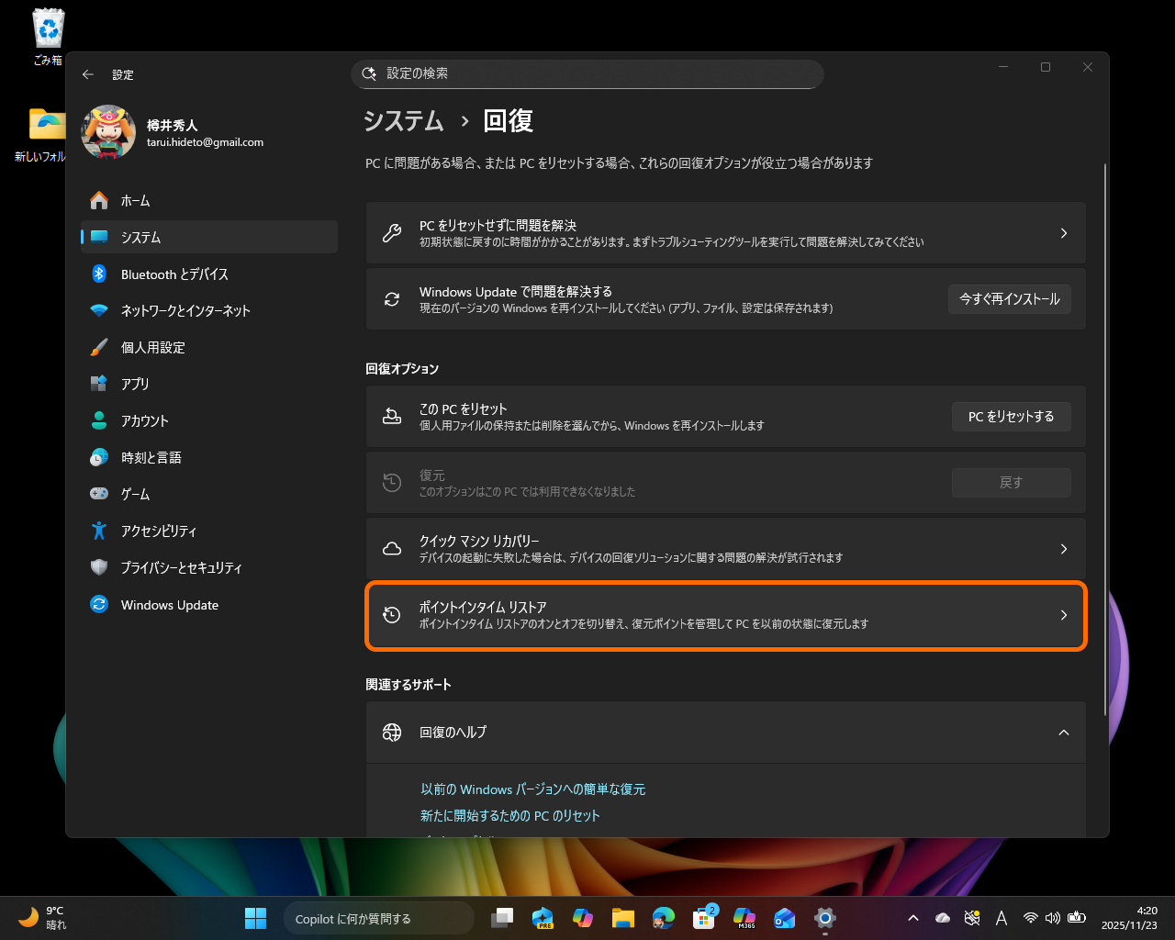The height and width of the screenshot is (940, 1175).
Task: Select ホーム in the sidebar
Action: click(x=134, y=200)
